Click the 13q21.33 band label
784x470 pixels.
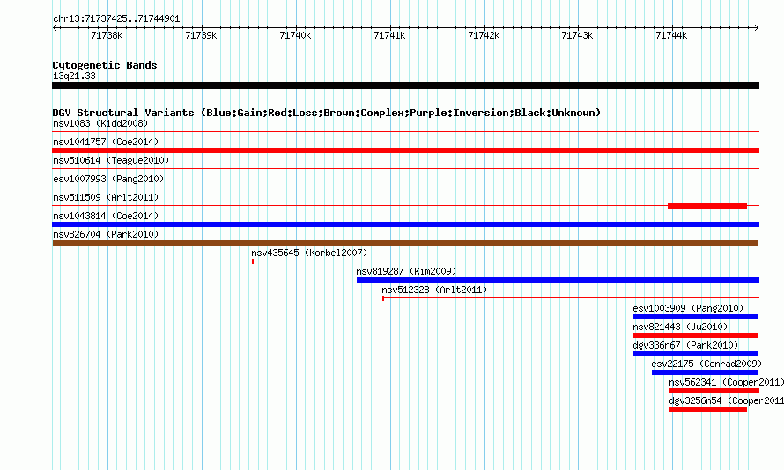pyautogui.click(x=74, y=76)
